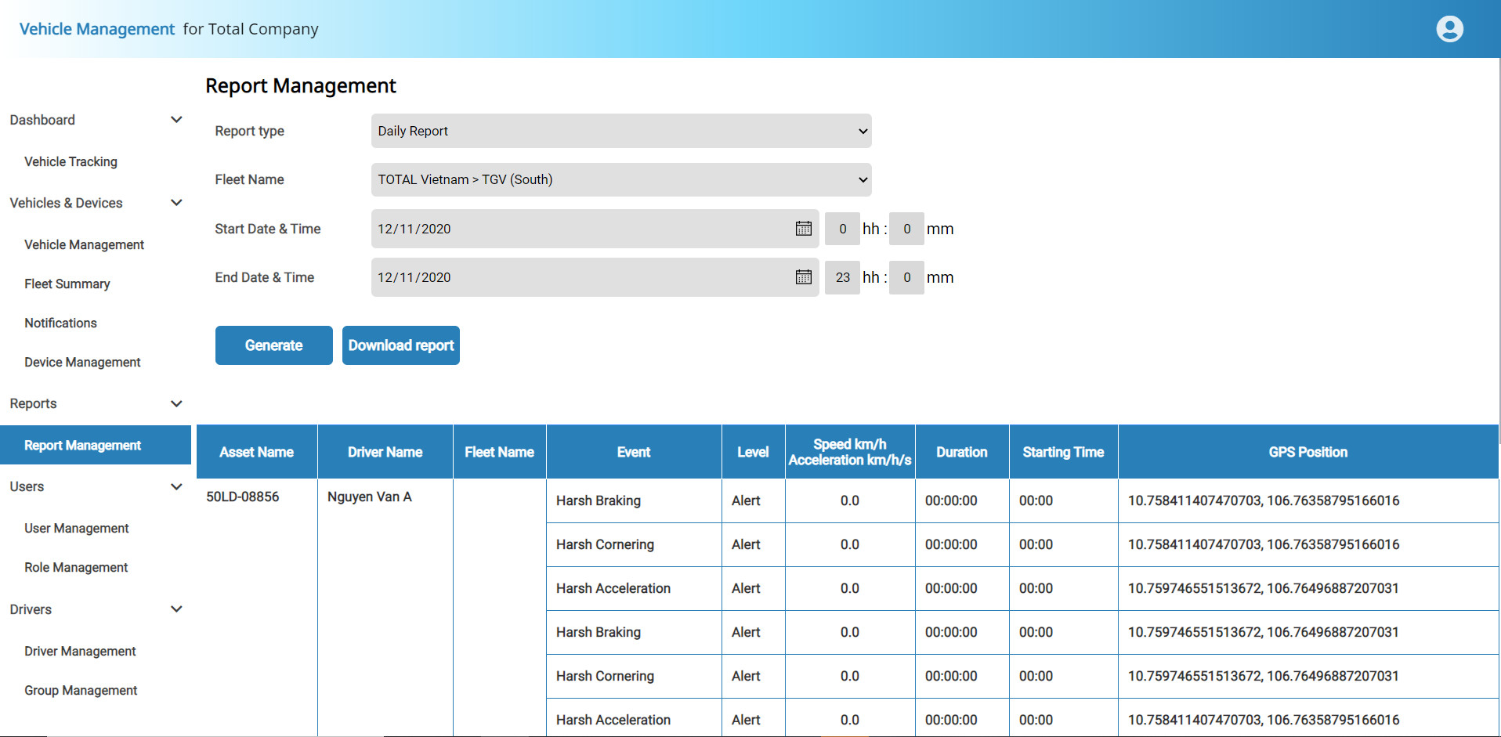This screenshot has width=1501, height=737.
Task: Go to Vehicle Tracking in sidebar
Action: 71,161
